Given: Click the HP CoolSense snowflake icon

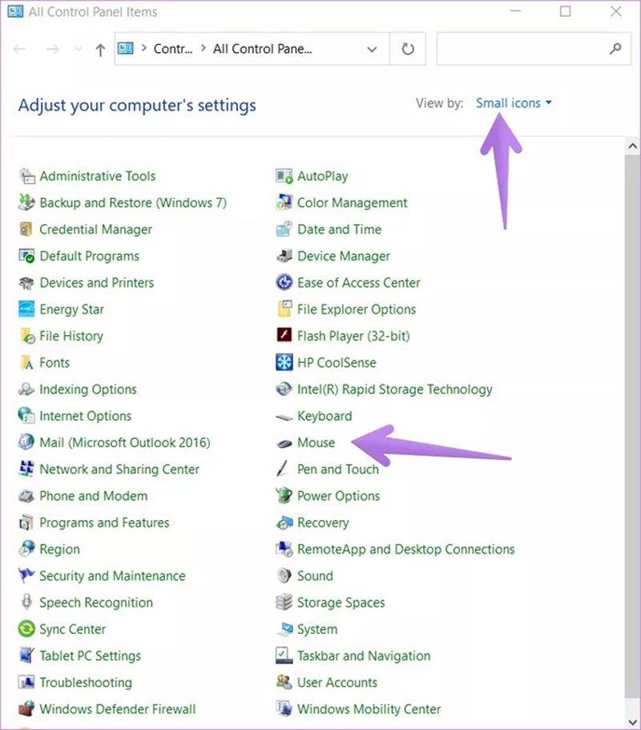Looking at the screenshot, I should (284, 363).
